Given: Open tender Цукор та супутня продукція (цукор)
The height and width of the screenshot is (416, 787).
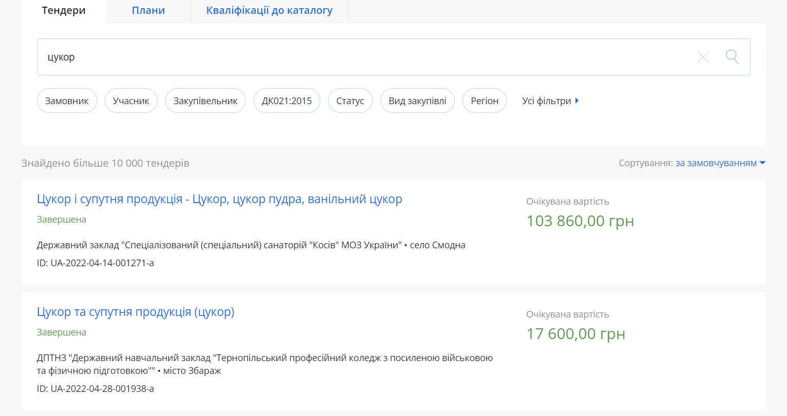Looking at the screenshot, I should tap(136, 312).
